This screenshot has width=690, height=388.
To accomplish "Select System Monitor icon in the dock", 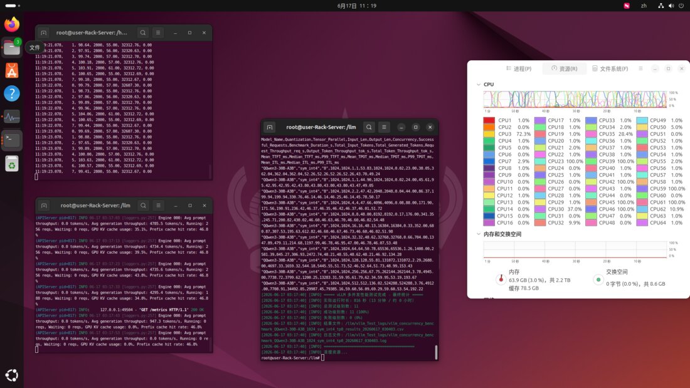I will tap(12, 117).
